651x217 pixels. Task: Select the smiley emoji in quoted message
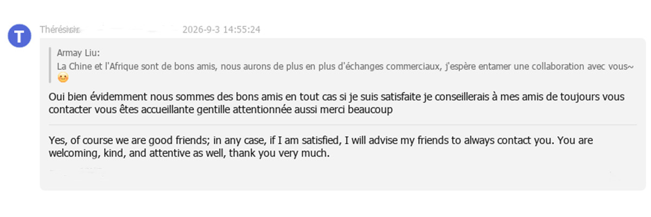tap(63, 78)
